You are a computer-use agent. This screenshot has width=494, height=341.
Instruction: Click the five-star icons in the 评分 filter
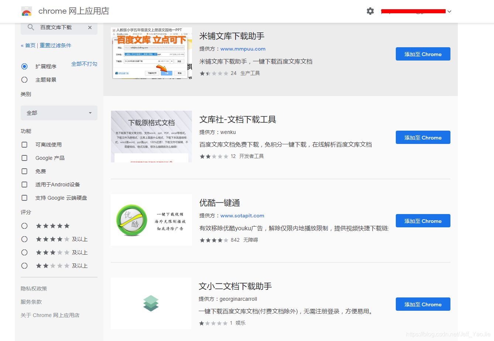click(53, 226)
